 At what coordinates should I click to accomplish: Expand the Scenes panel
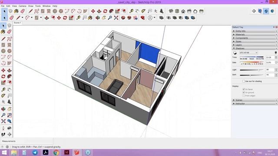coord(255,100)
